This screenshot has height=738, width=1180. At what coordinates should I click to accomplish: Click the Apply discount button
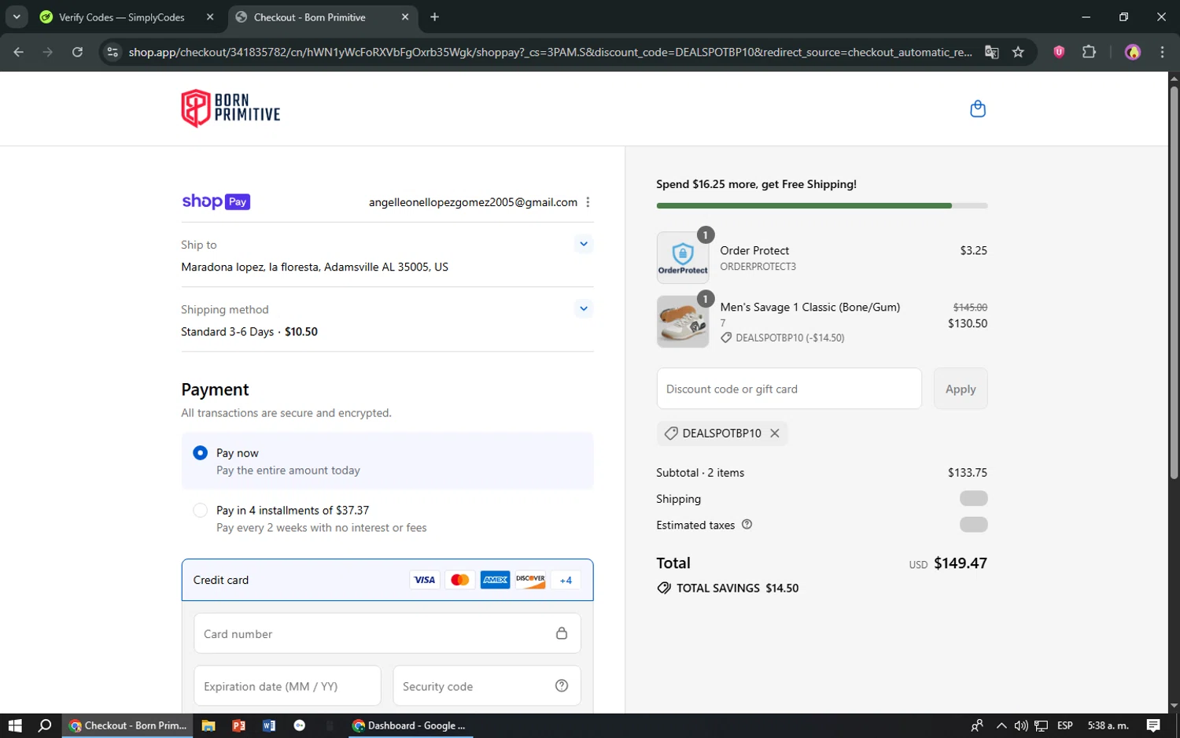click(961, 389)
